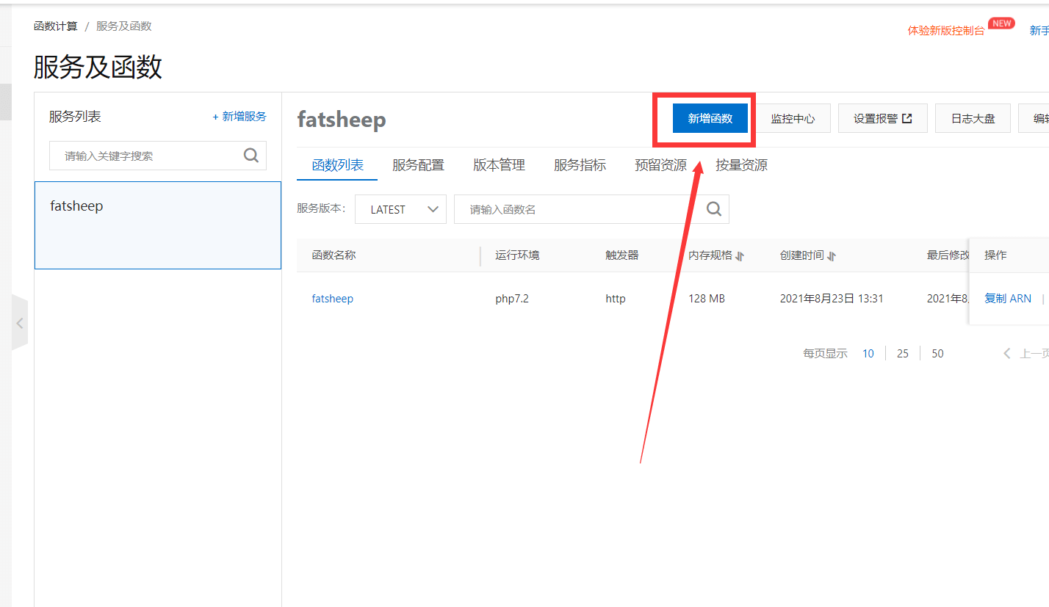1049x607 pixels.
Task: Click the 128 MB memory cell
Action: (707, 299)
